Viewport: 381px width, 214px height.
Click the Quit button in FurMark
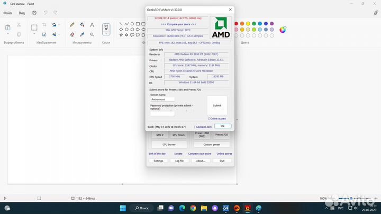(222, 161)
